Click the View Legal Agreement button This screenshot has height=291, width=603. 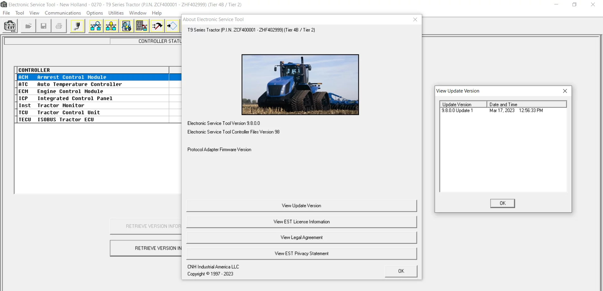click(301, 238)
